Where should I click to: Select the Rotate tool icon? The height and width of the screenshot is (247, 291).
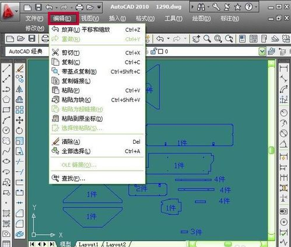point(19,130)
